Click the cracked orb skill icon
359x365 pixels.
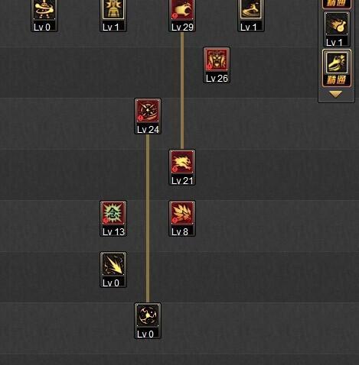pyautogui.click(x=148, y=315)
